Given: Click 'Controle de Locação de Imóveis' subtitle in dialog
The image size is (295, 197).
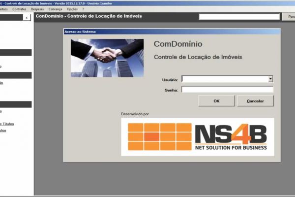Looking at the screenshot, I should pyautogui.click(x=198, y=57).
